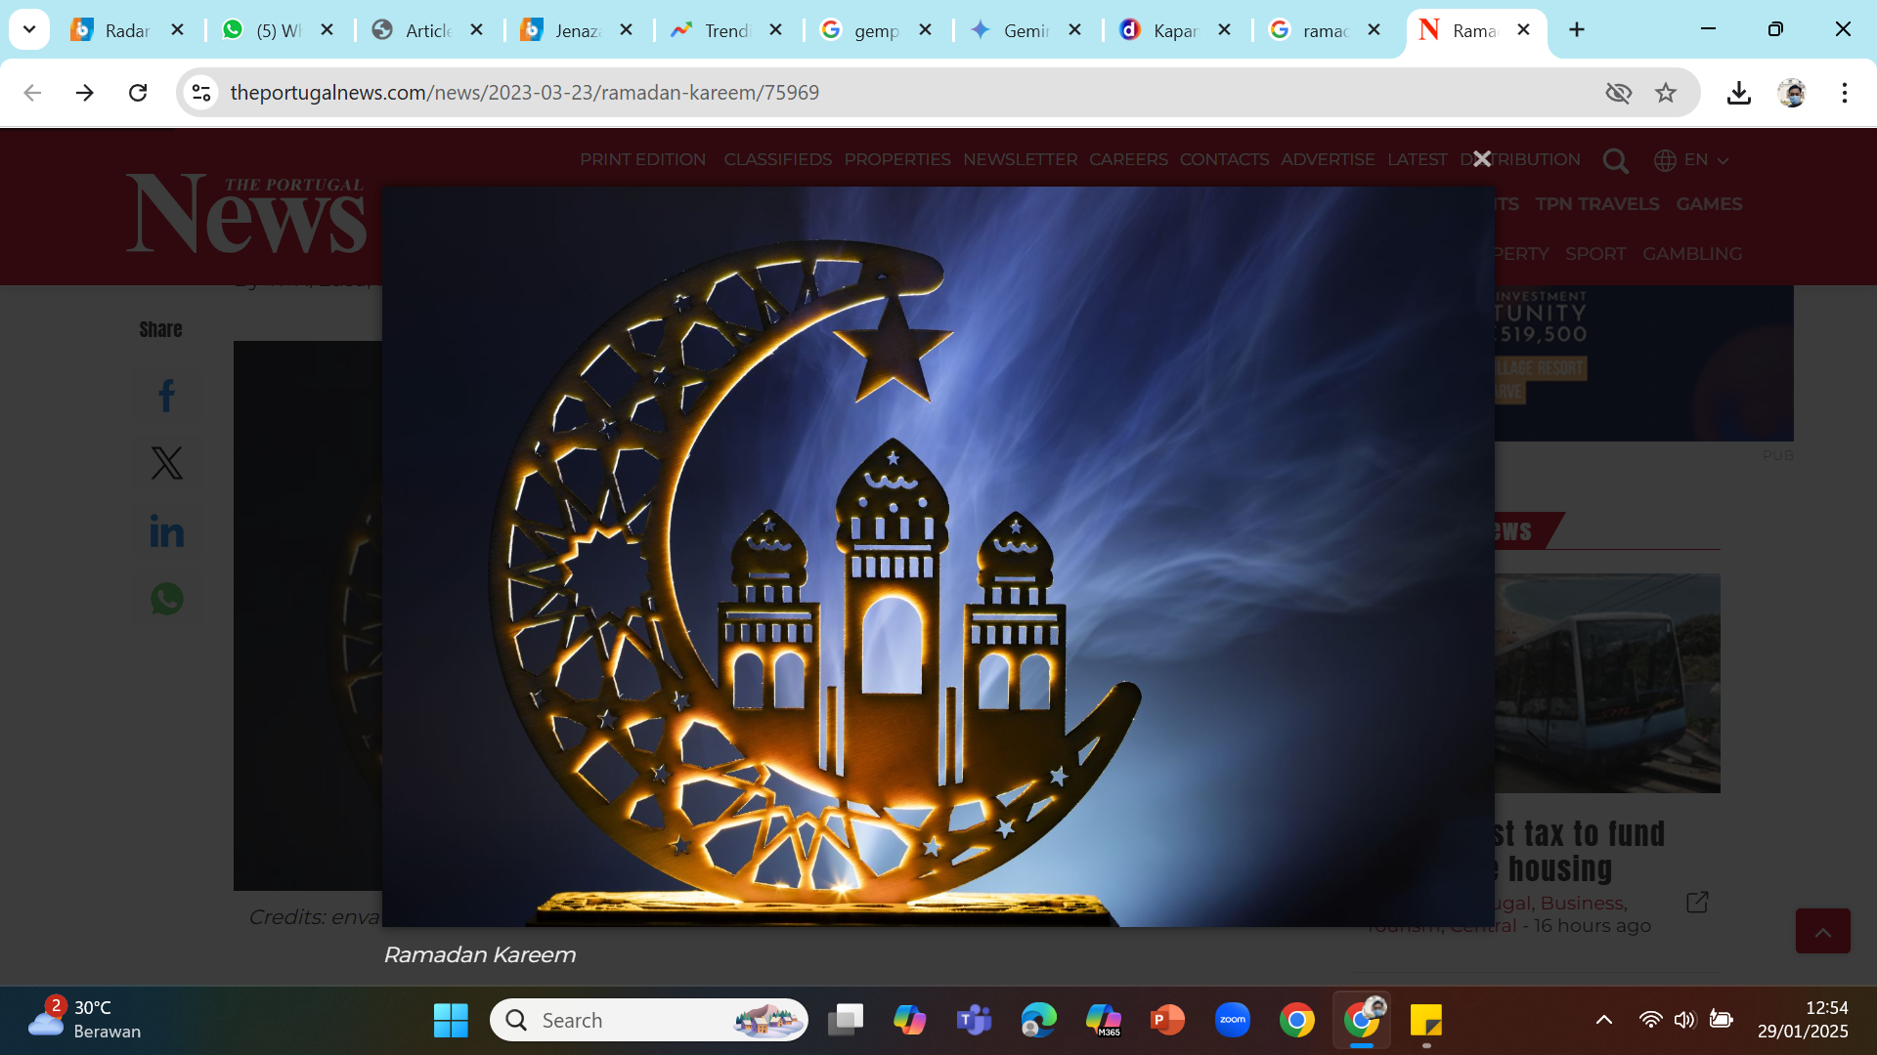Open the Newsletter menu item
Viewport: 1877px width, 1055px height.
tap(1020, 159)
